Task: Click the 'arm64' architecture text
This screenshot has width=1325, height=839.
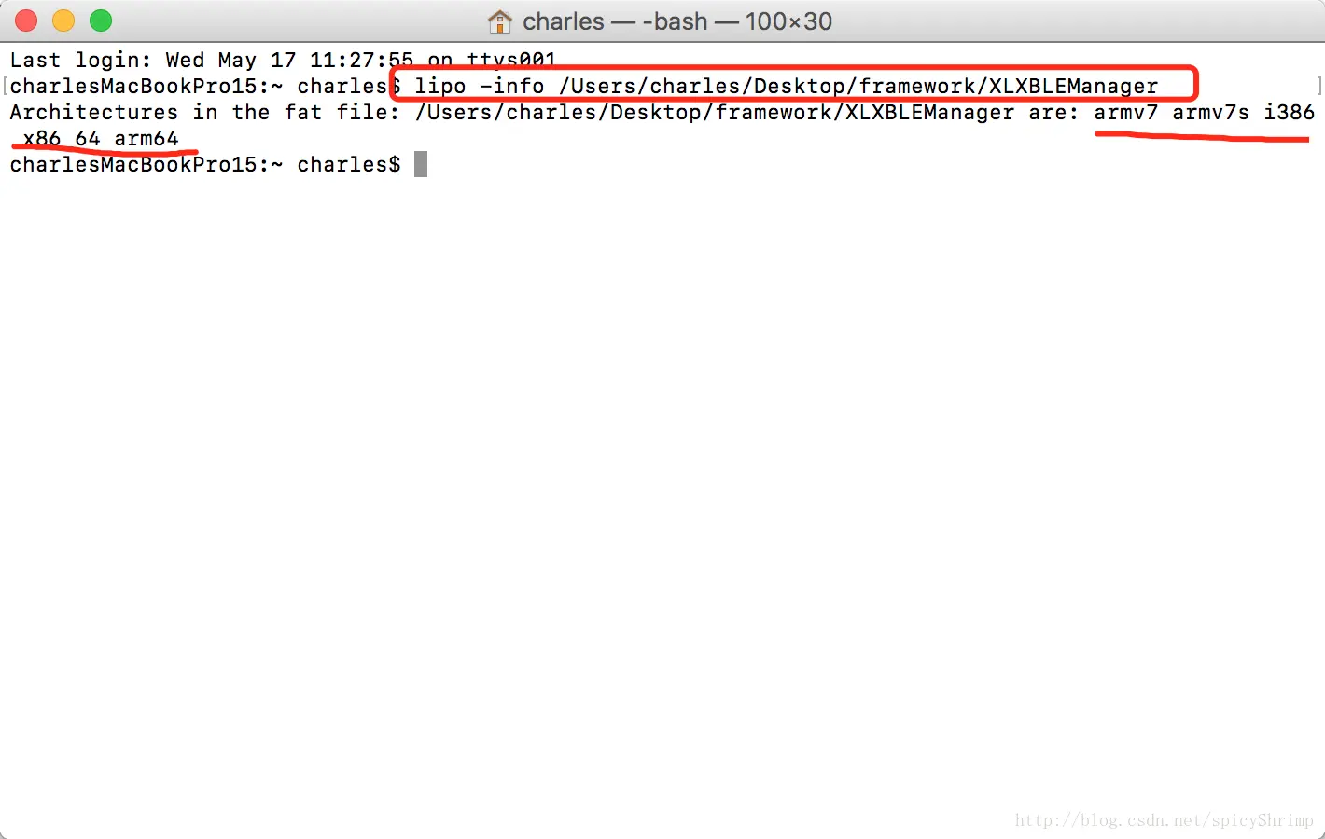Action: (146, 138)
